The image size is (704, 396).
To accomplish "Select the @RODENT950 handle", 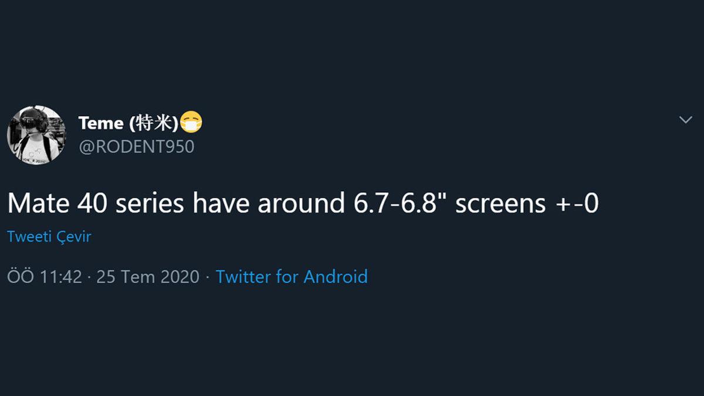I will tap(136, 147).
